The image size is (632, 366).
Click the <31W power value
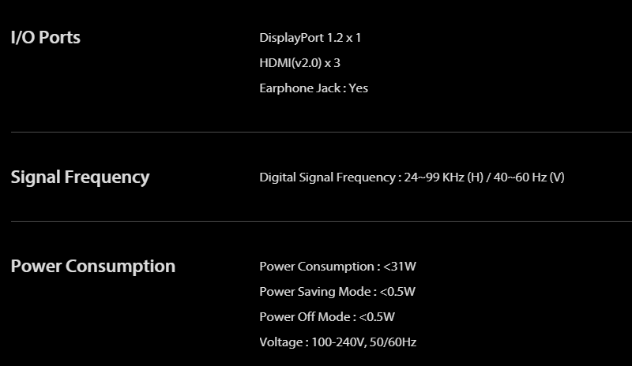pyautogui.click(x=400, y=267)
